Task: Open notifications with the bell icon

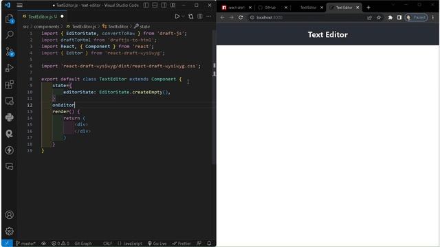Action: 209,244
